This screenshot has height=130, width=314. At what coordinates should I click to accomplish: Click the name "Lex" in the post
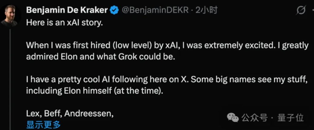click(33, 114)
